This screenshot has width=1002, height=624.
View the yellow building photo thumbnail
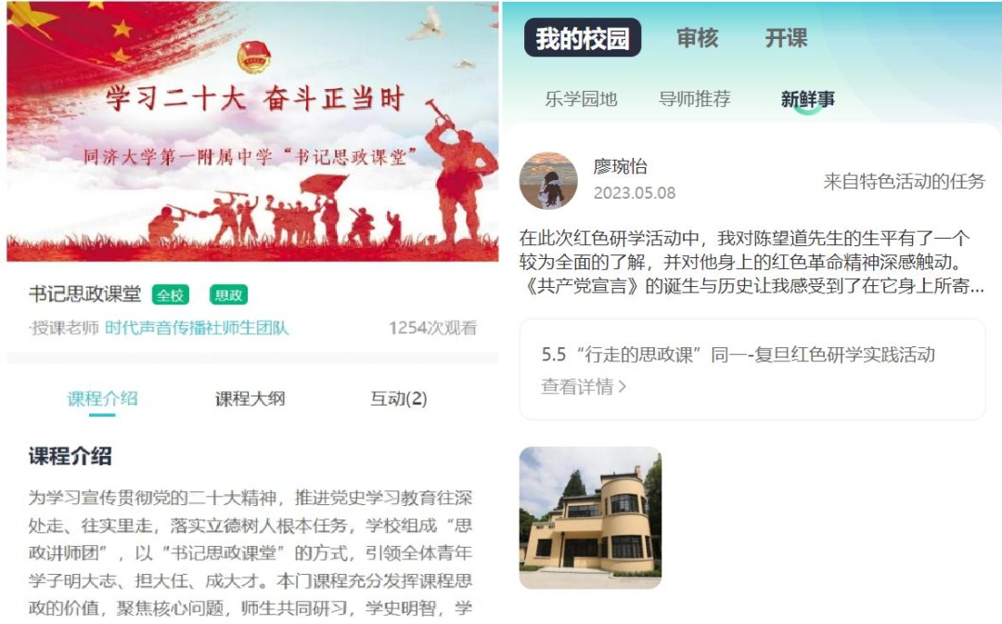590,517
